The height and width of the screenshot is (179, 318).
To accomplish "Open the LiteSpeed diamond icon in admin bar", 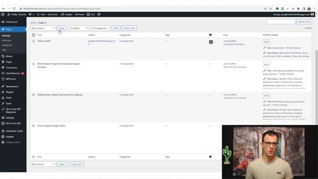I will click(99, 14).
